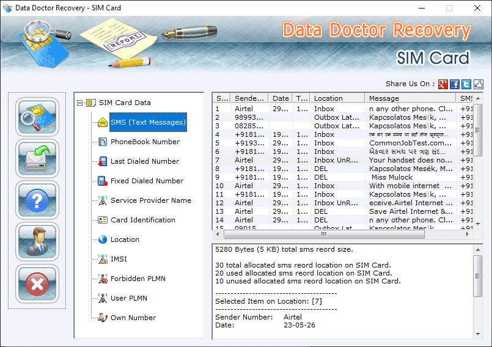Click the save recovered data drive button
Viewport: 492px width, 347px height.
[37, 158]
